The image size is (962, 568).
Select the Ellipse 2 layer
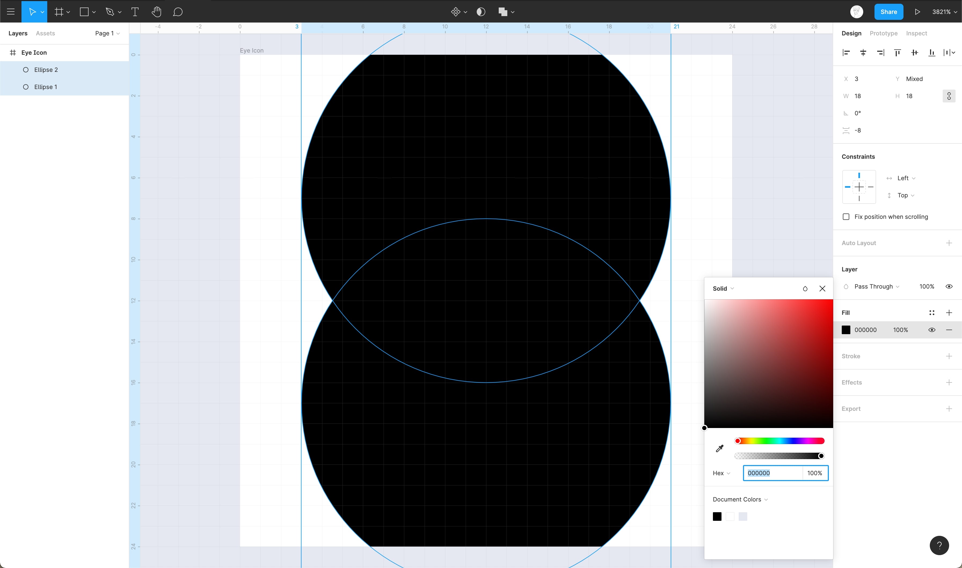(46, 70)
